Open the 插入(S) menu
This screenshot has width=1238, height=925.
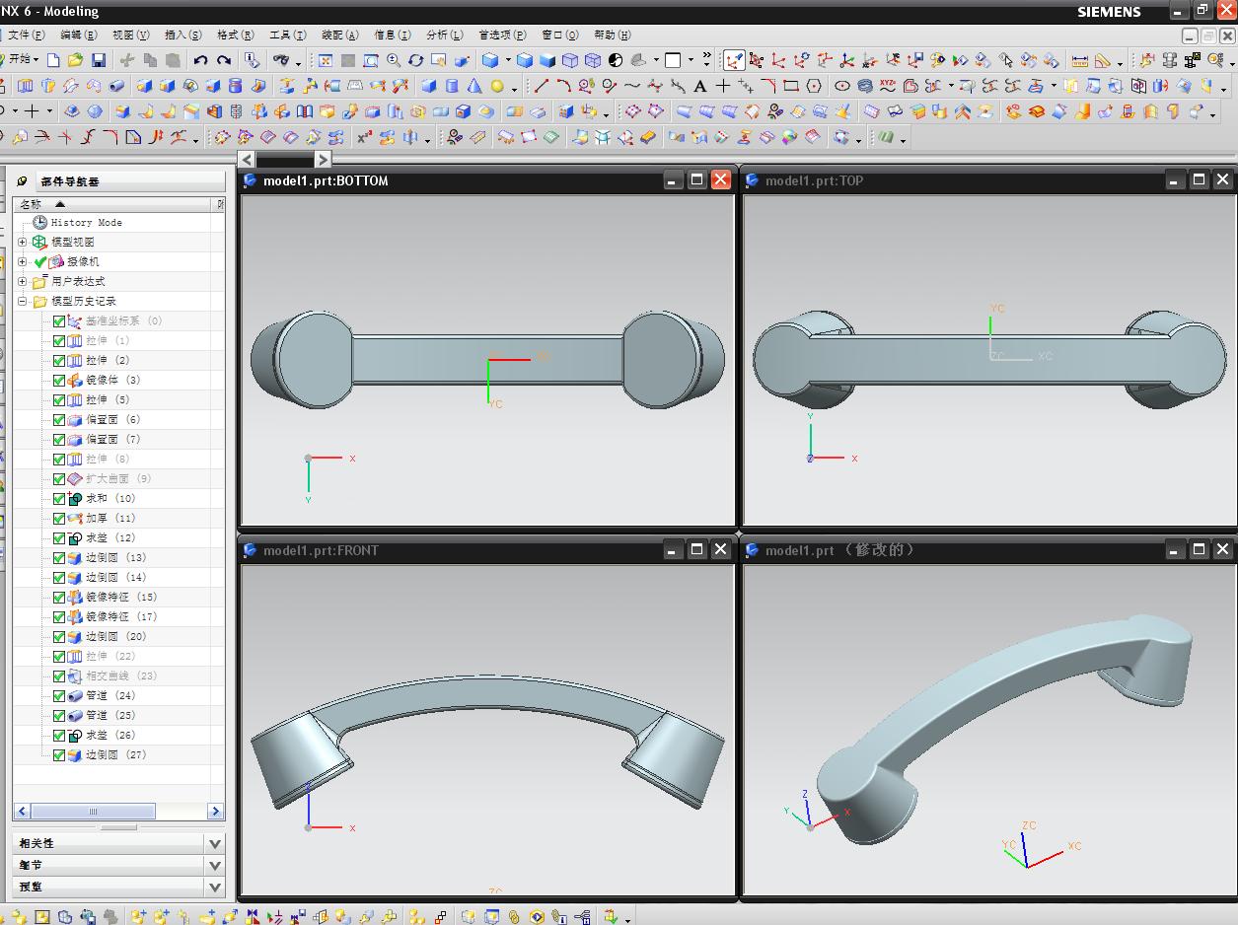click(x=183, y=35)
